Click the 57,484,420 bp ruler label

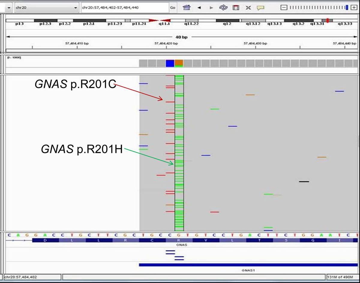166,43
